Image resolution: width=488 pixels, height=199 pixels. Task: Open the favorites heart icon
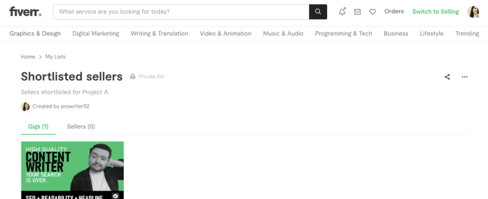point(373,12)
